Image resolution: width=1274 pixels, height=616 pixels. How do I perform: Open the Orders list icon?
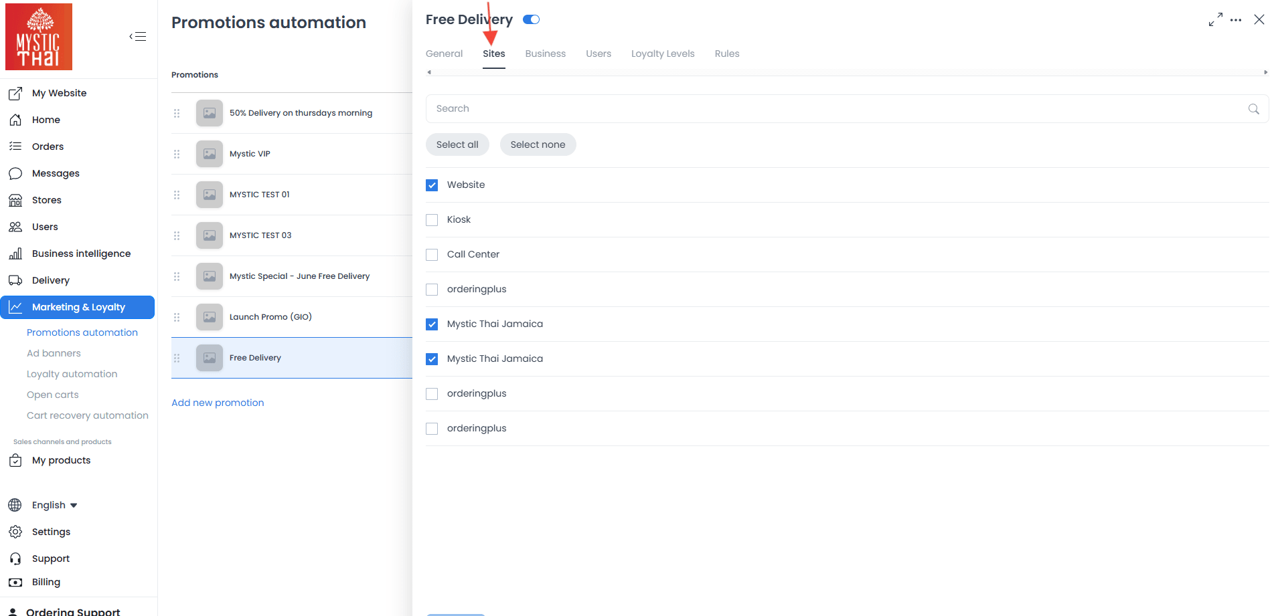[15, 146]
